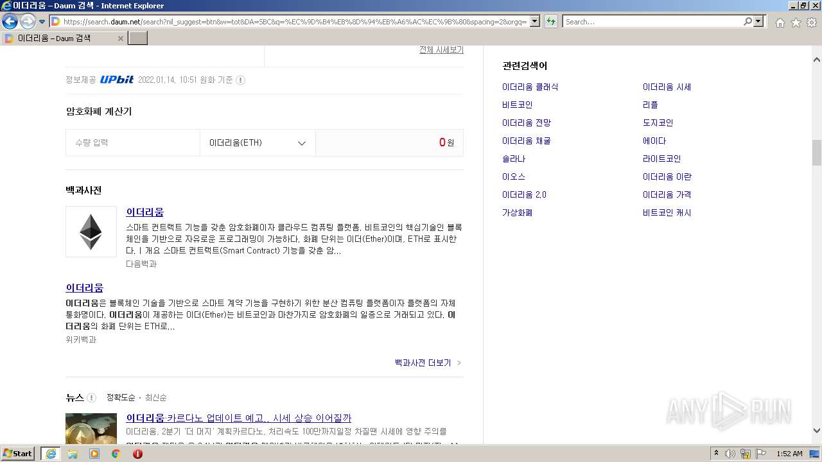Open the recent pages dropdown arrow
The image size is (822, 462).
tap(42, 22)
